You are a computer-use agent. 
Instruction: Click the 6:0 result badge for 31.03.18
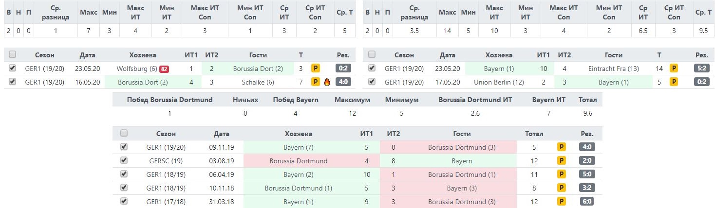tap(587, 201)
